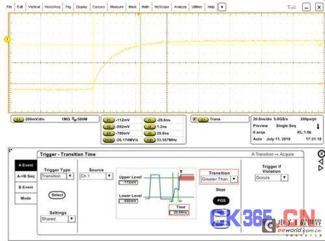This screenshot has width=325, height=241.
Task: Open the Trigger Type dropdown
Action: [57, 176]
